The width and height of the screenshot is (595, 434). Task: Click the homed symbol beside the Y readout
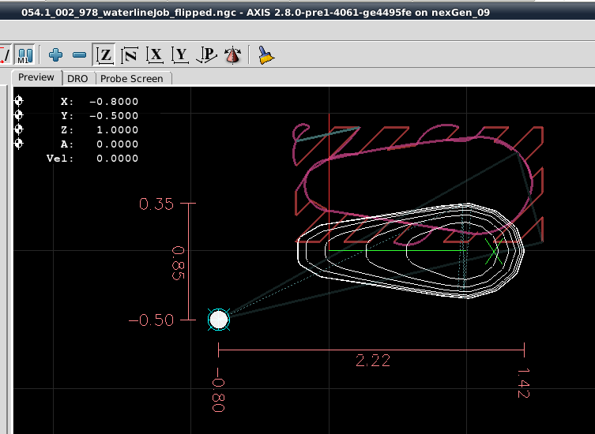pyautogui.click(x=19, y=115)
